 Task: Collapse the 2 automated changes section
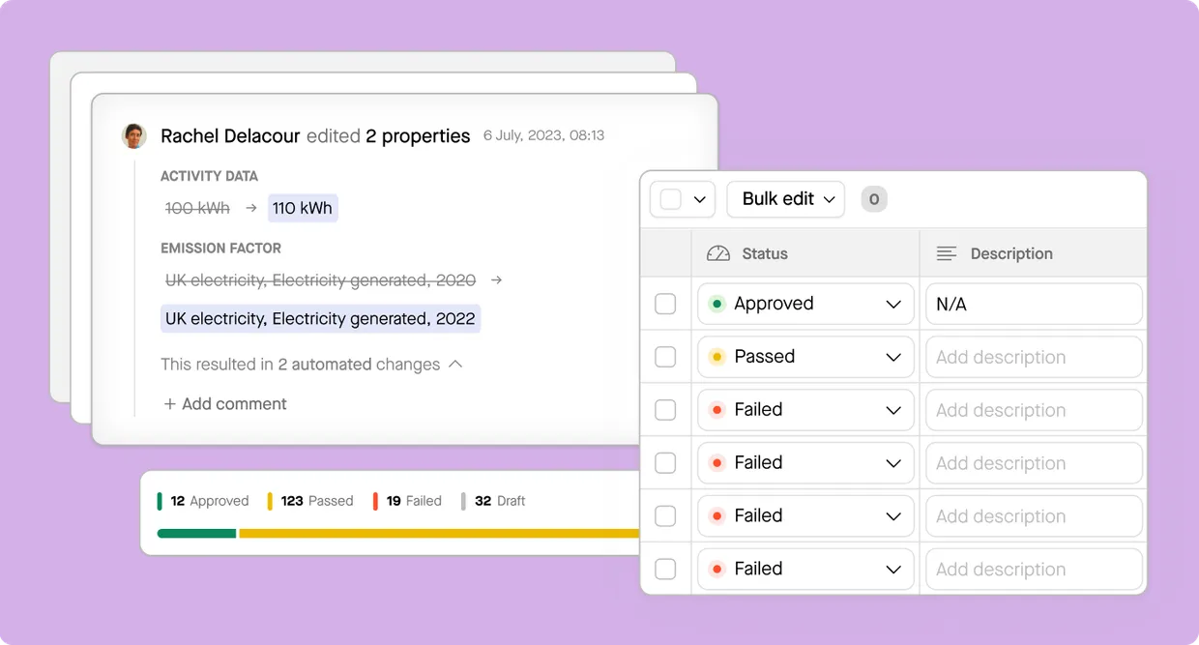[455, 365]
